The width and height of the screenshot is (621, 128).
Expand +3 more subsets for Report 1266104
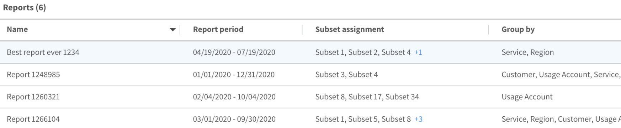coord(419,119)
